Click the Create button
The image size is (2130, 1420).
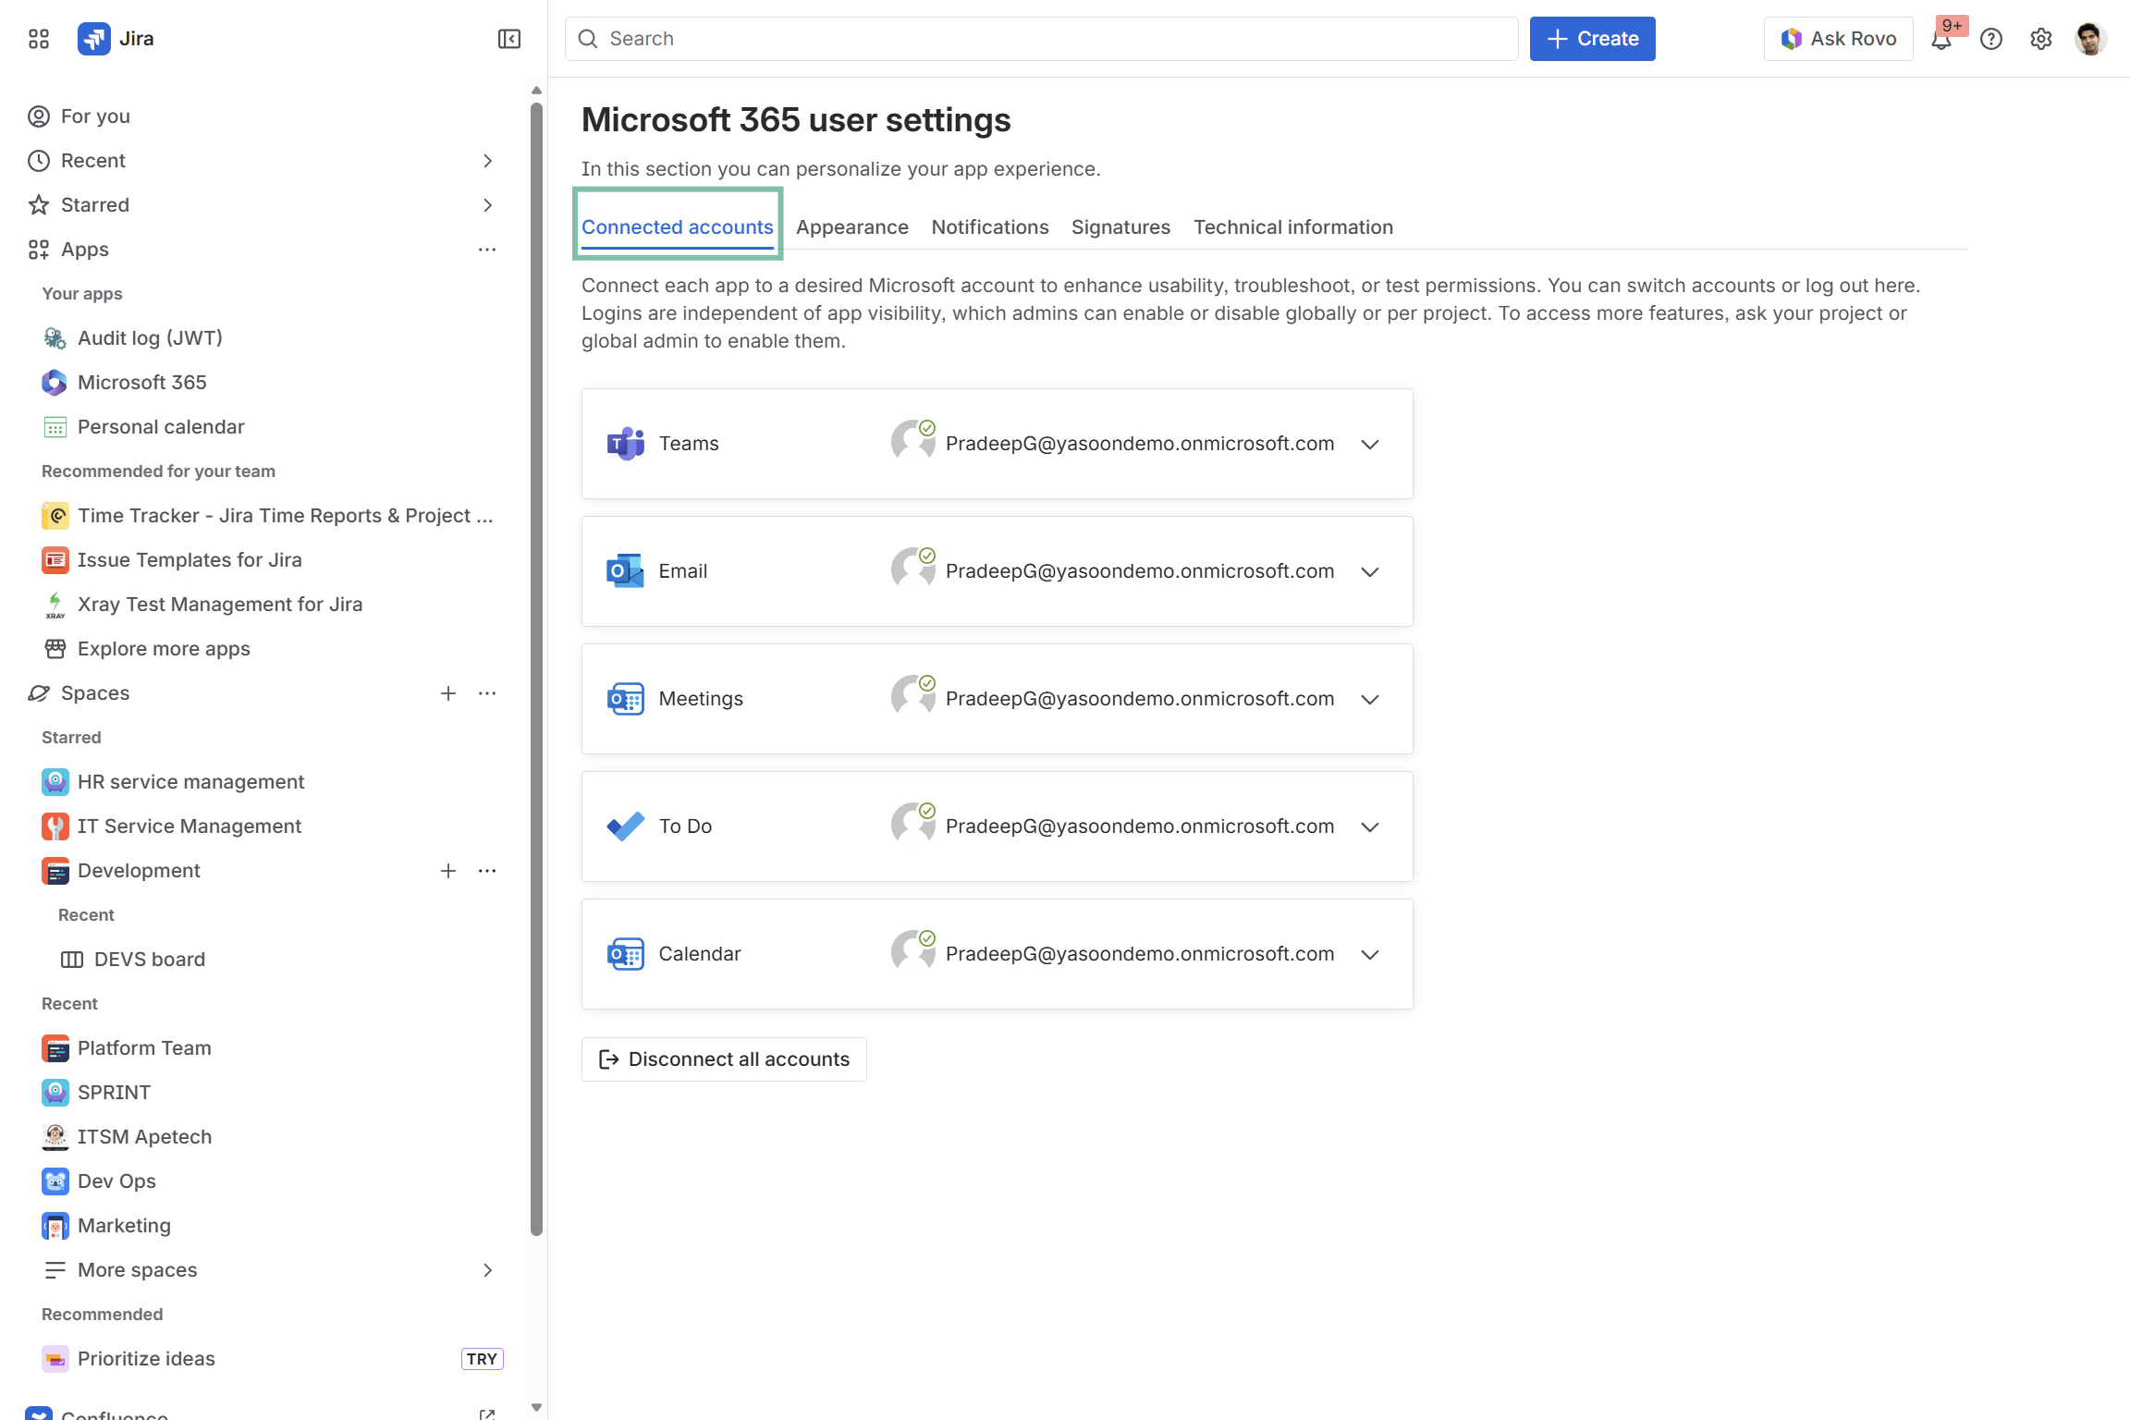pyautogui.click(x=1592, y=39)
